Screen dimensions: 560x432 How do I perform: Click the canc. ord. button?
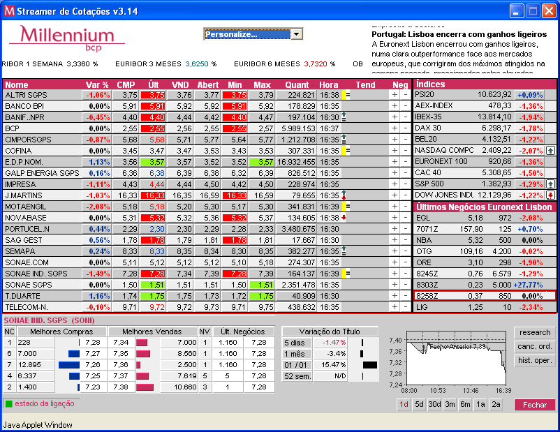(535, 346)
